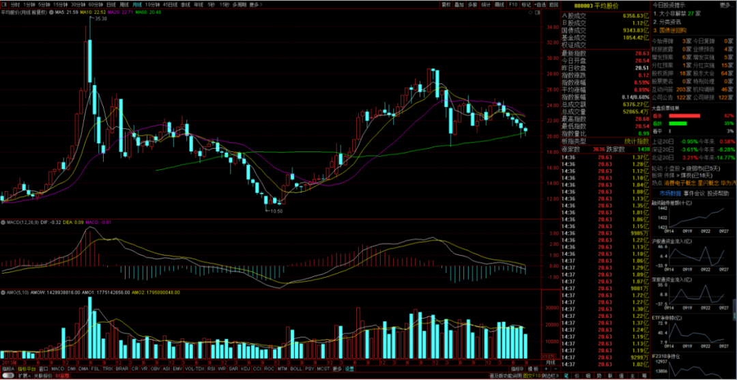Screen dimensions: 737x380
Task: Switch to 事件会议 tab
Action: tap(694, 193)
